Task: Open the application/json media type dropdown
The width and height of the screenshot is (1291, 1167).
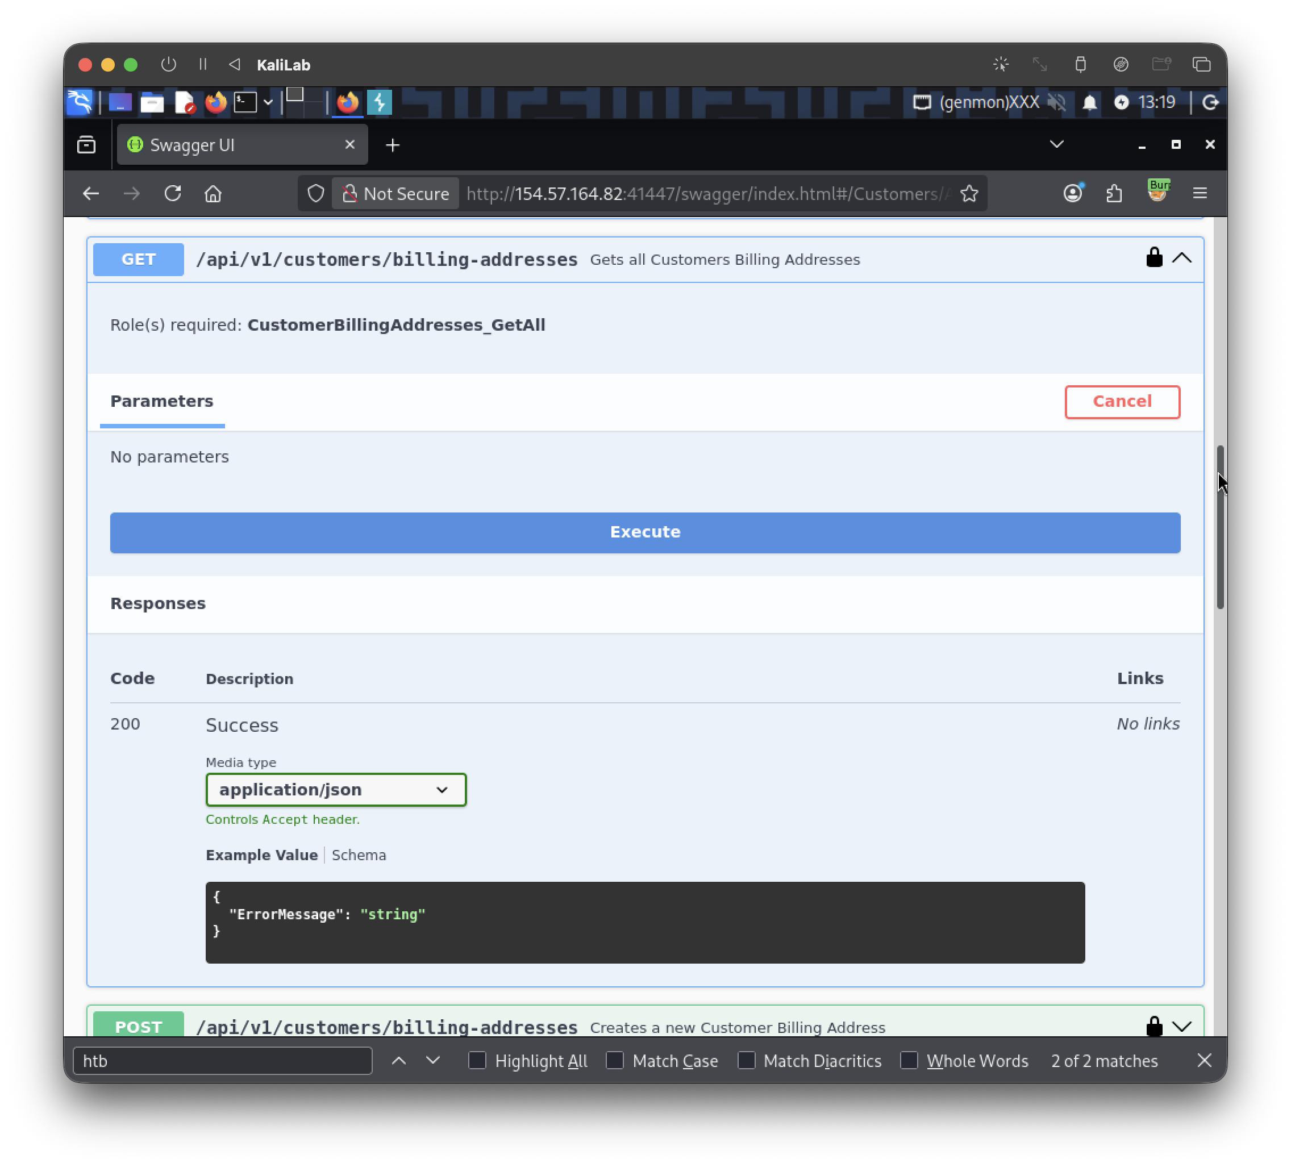Action: pos(336,789)
